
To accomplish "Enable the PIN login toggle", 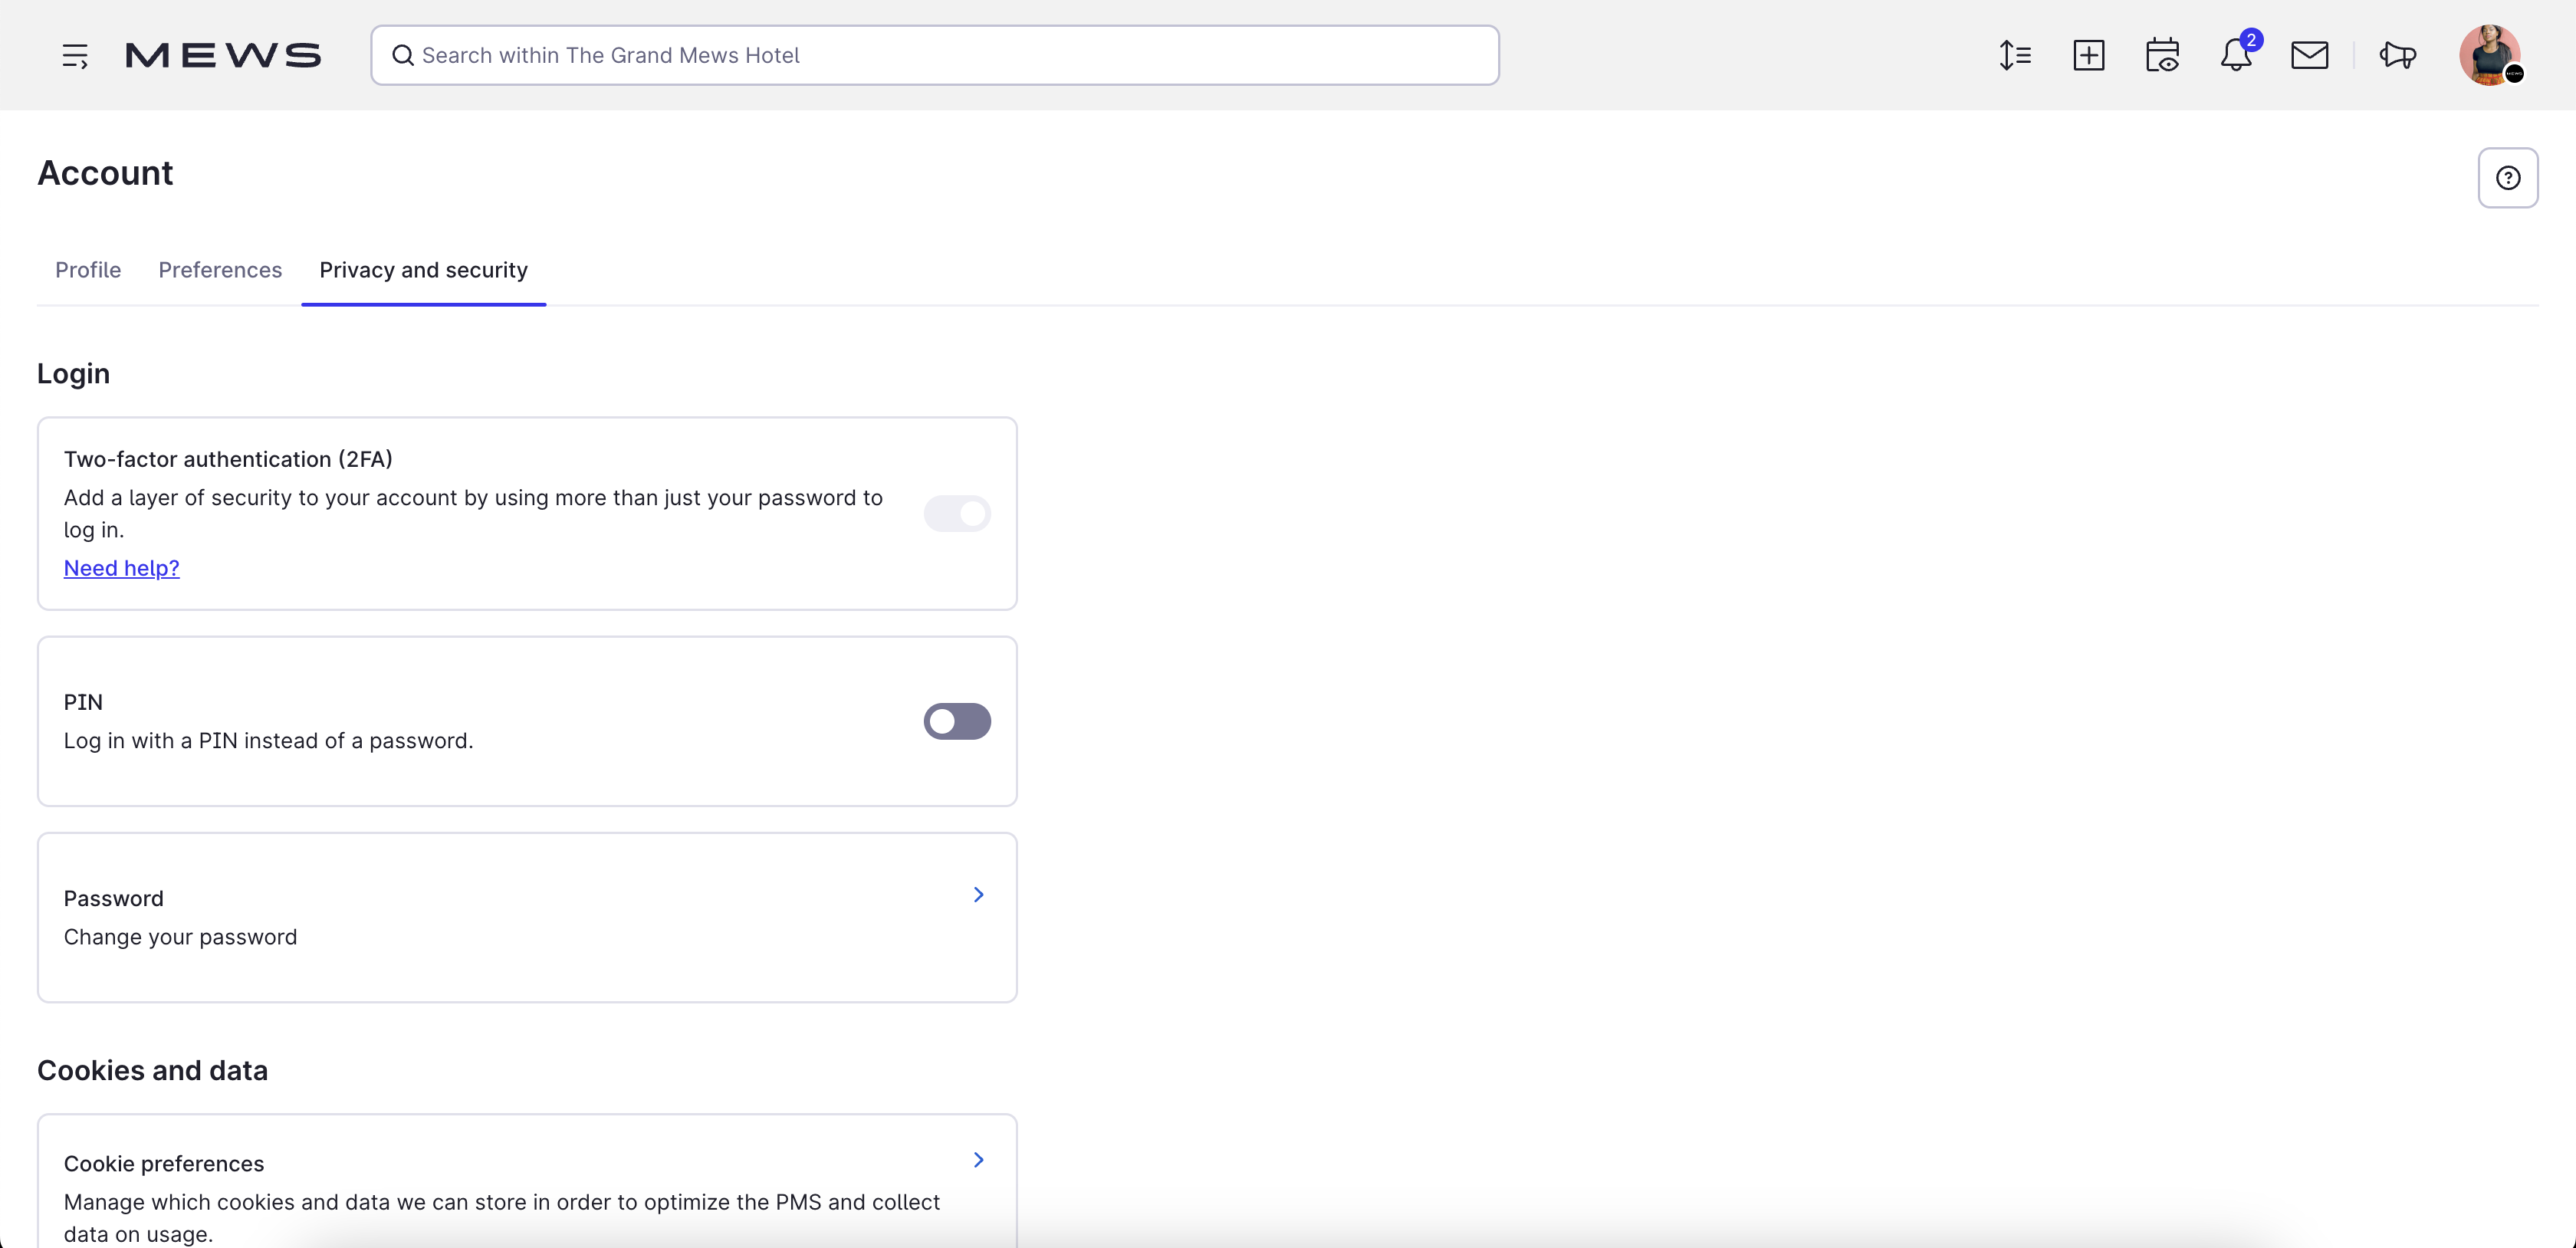I will (x=957, y=721).
